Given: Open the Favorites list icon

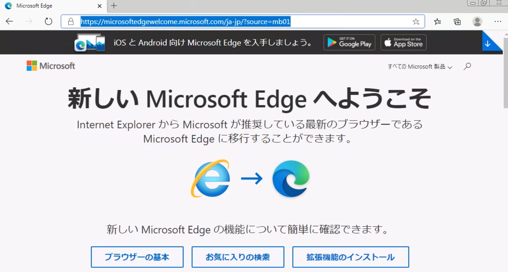Looking at the screenshot, I should tap(438, 22).
